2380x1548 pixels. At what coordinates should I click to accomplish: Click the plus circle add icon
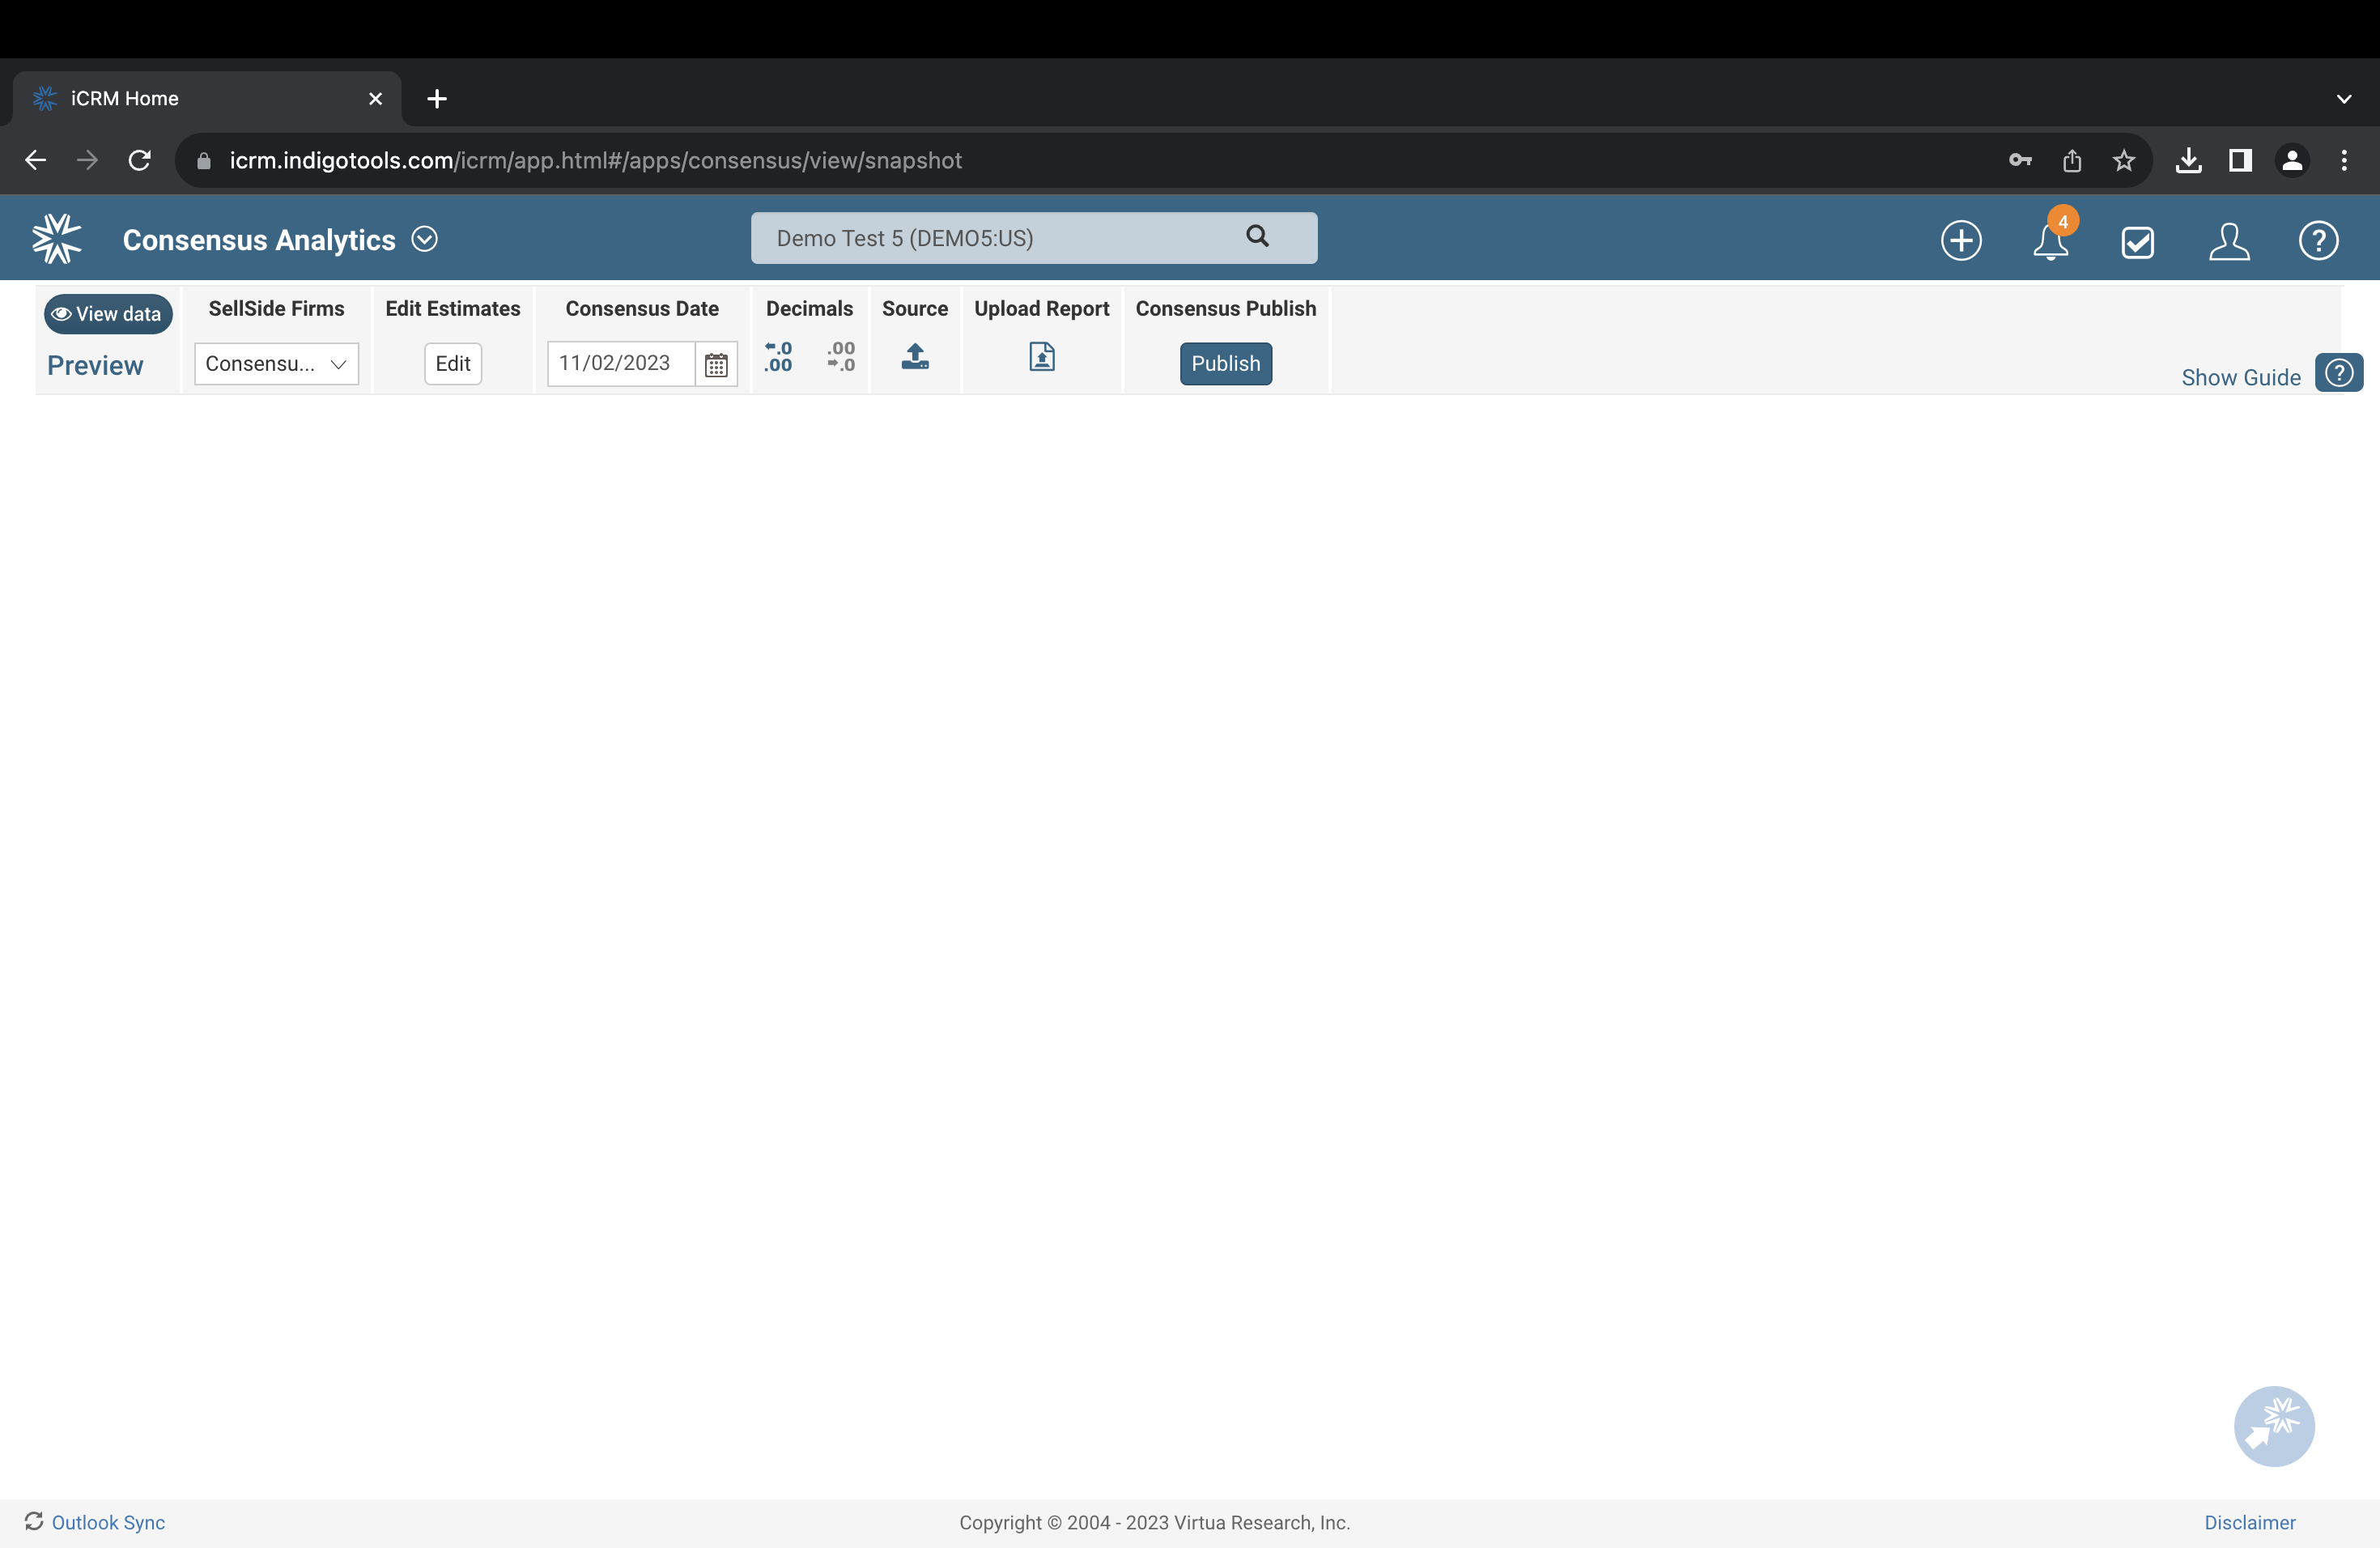pyautogui.click(x=1961, y=240)
